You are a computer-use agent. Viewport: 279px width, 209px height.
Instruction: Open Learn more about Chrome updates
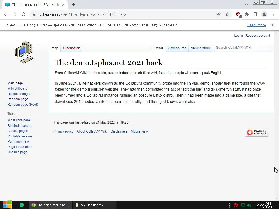pyautogui.click(x=257, y=25)
